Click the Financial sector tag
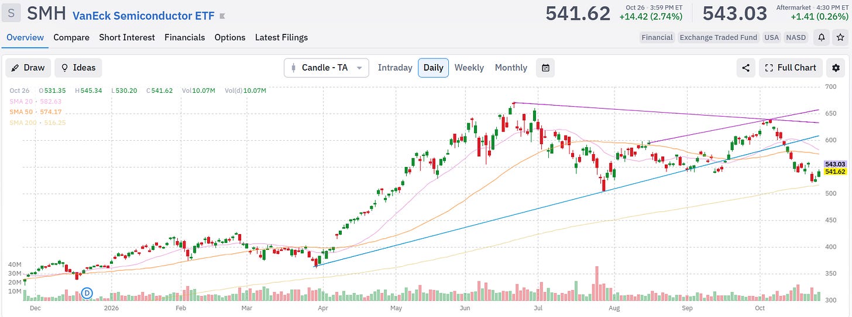The width and height of the screenshot is (852, 317). point(657,37)
